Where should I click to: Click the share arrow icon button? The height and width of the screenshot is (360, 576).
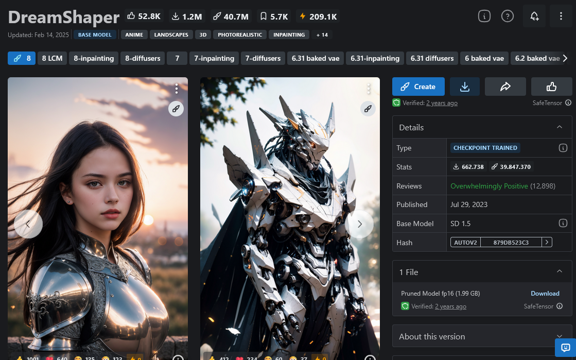505,87
